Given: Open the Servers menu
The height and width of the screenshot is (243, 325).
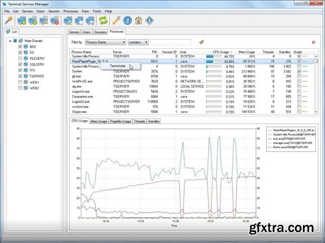Looking at the screenshot, I should tap(27, 11).
